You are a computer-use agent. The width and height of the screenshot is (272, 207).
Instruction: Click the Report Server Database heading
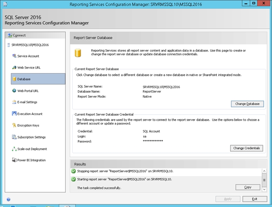[x=93, y=38]
